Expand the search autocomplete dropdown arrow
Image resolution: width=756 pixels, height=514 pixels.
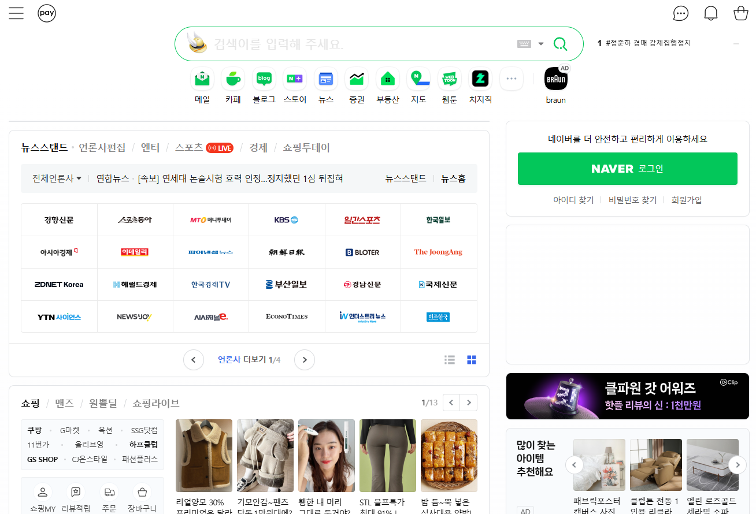541,44
